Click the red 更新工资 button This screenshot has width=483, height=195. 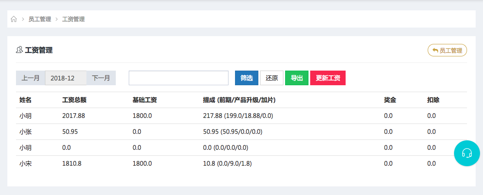[x=328, y=78]
